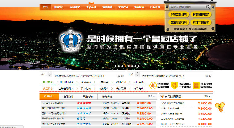Click the mascot icon beside 已售网店信息

point(162,97)
